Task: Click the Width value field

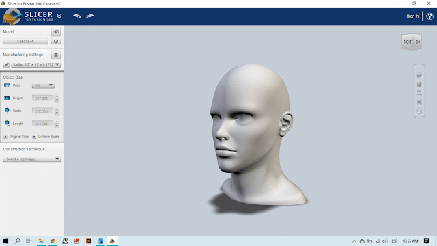Action: tap(42, 111)
